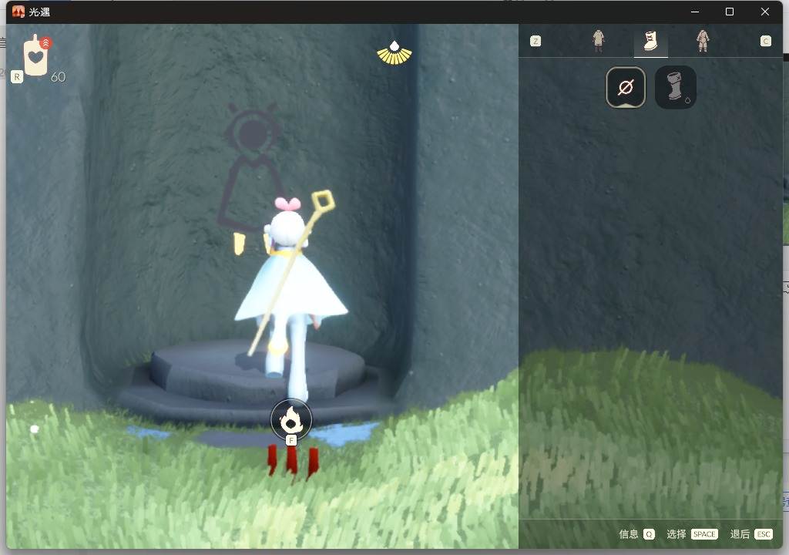Viewport: 789px width, 555px height.
Task: Tap the flame candle interaction button
Action: pyautogui.click(x=290, y=419)
